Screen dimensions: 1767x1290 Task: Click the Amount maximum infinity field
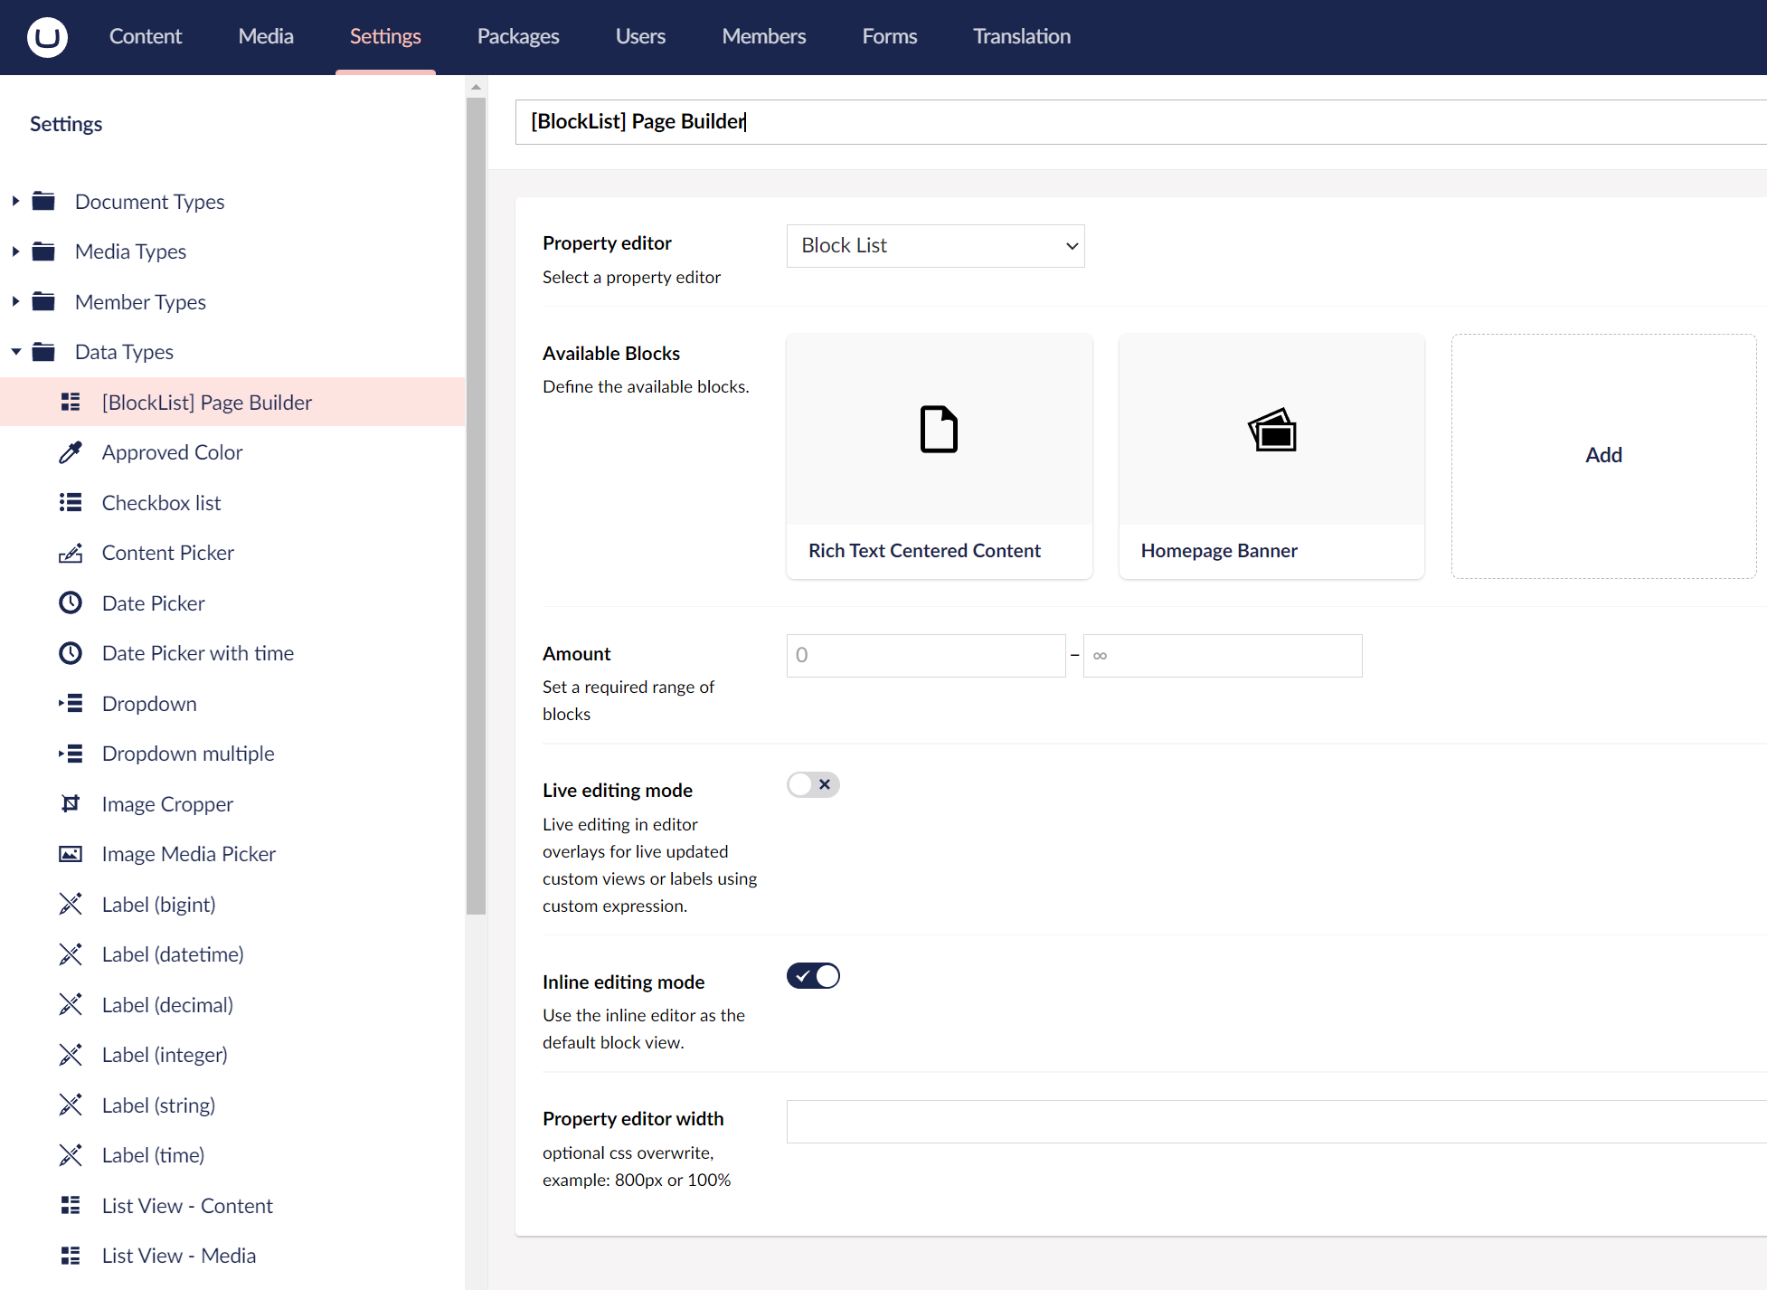coord(1223,656)
